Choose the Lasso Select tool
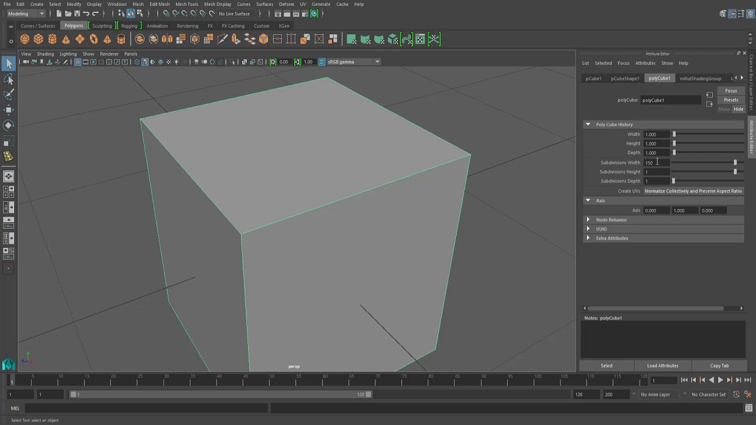The width and height of the screenshot is (756, 425). [x=9, y=79]
